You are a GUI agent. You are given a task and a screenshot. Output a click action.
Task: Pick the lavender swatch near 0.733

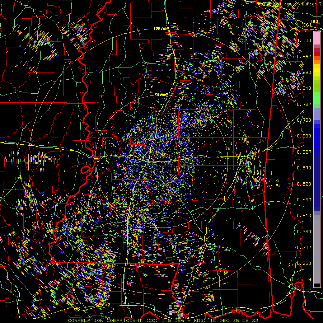tap(317, 114)
